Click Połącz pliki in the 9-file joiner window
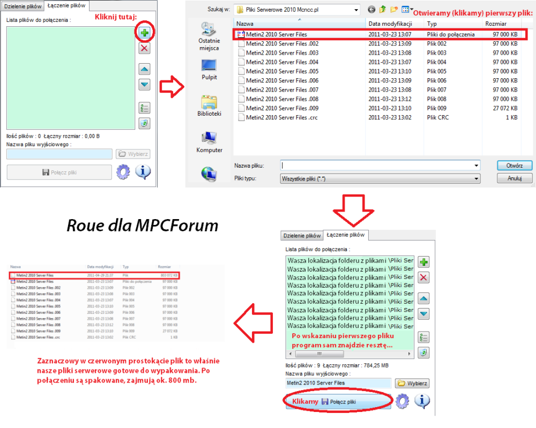The image size is (536, 428). point(338,401)
